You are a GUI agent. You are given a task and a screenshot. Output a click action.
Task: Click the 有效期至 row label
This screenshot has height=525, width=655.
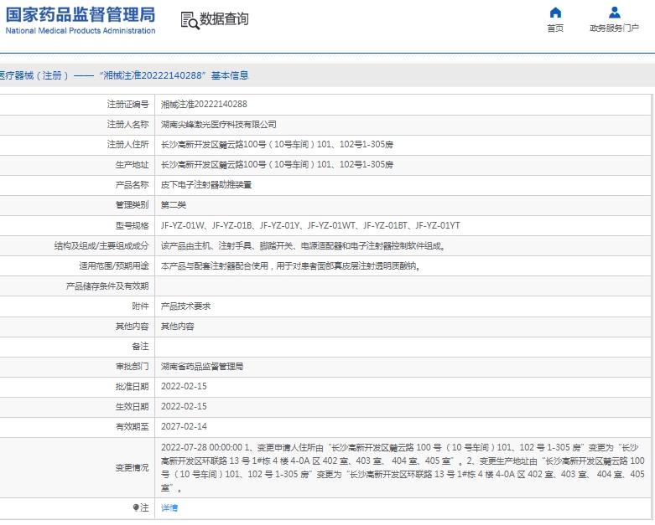pyautogui.click(x=132, y=426)
